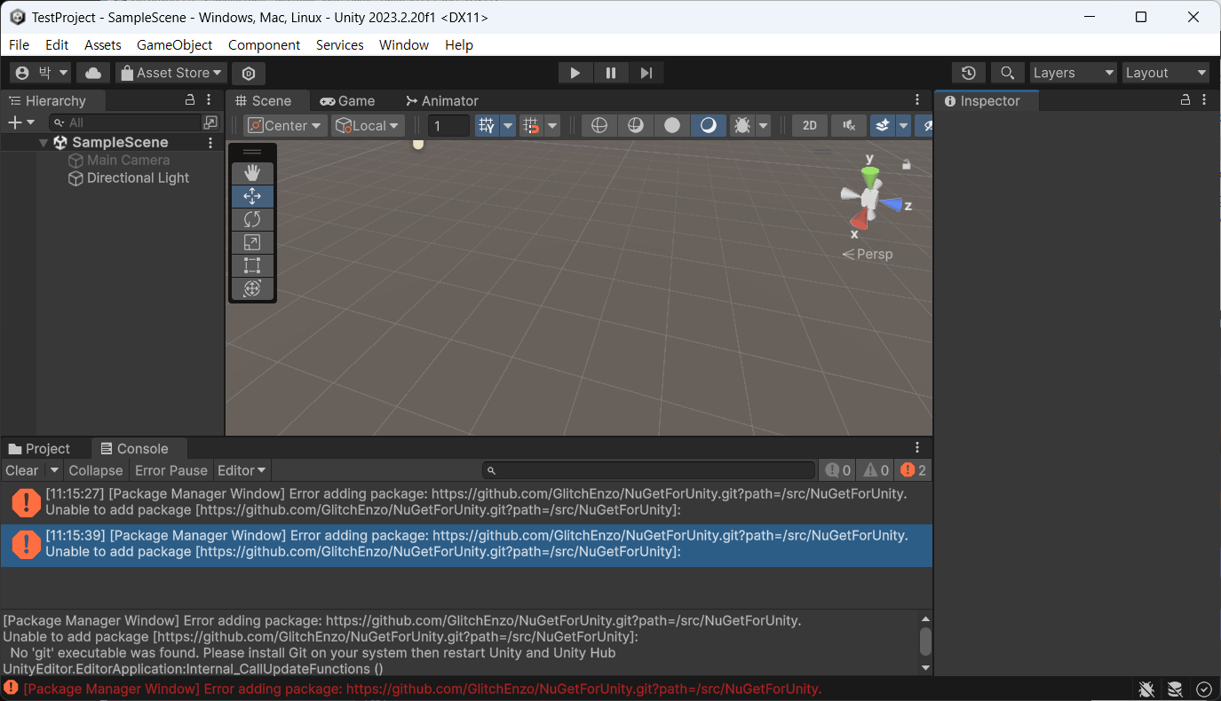Image resolution: width=1221 pixels, height=701 pixels.
Task: Switch to the Animator tab
Action: [441, 101]
